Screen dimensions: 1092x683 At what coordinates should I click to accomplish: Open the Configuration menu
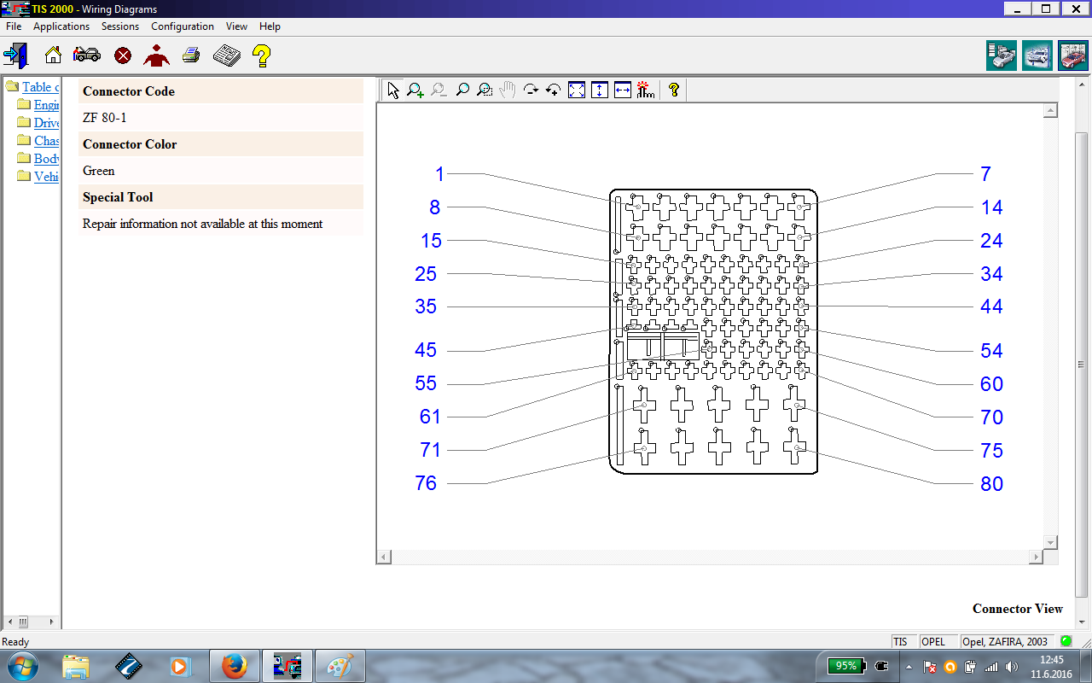182,26
